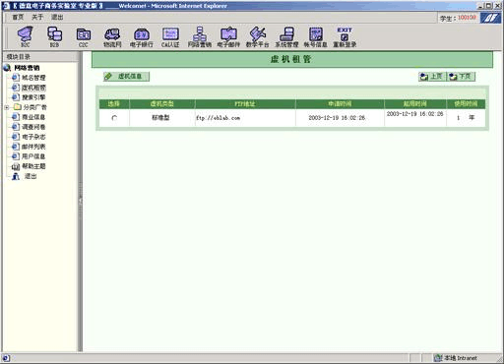Click the logo icon beside student ID

[490, 18]
